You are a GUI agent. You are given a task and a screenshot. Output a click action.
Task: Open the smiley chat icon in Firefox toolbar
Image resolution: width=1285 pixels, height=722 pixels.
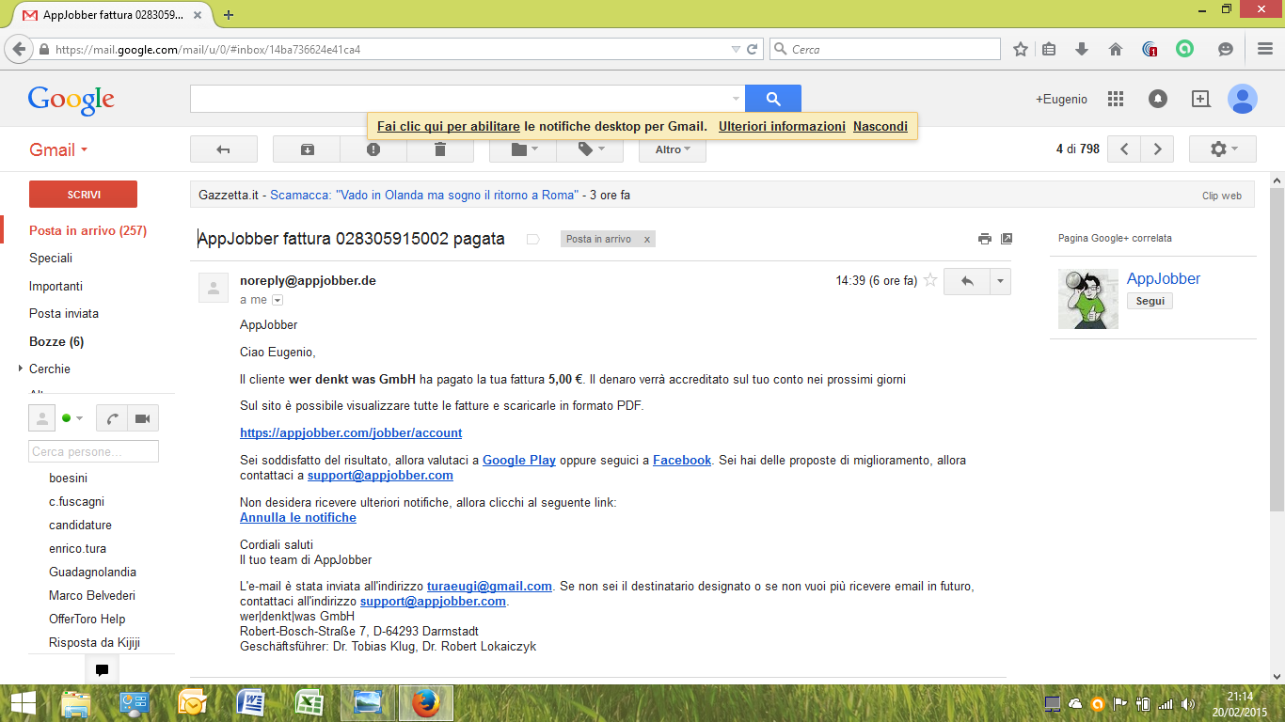[1225, 49]
